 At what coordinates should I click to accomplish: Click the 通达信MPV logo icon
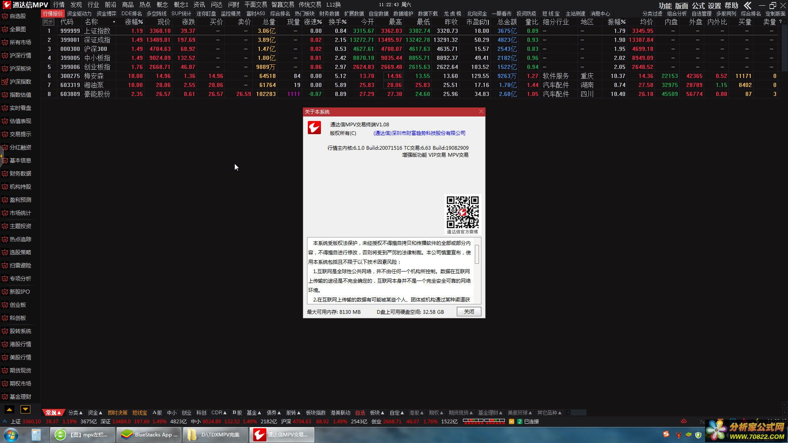point(7,5)
